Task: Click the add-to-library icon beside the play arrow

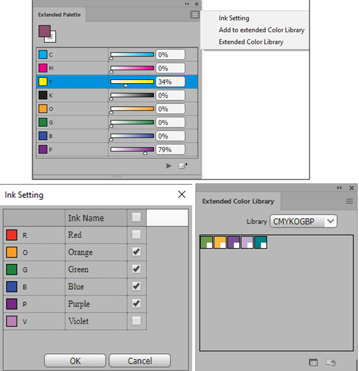Action: point(183,166)
